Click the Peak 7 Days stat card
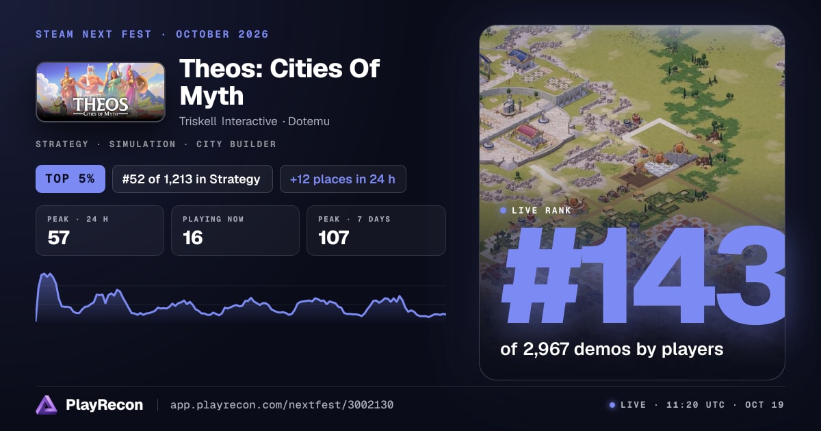This screenshot has width=821, height=431. pos(376,231)
